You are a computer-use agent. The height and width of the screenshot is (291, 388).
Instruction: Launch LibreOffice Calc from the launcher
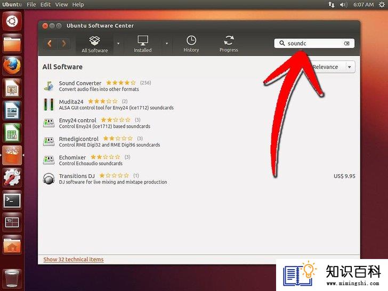pyautogui.click(x=12, y=133)
